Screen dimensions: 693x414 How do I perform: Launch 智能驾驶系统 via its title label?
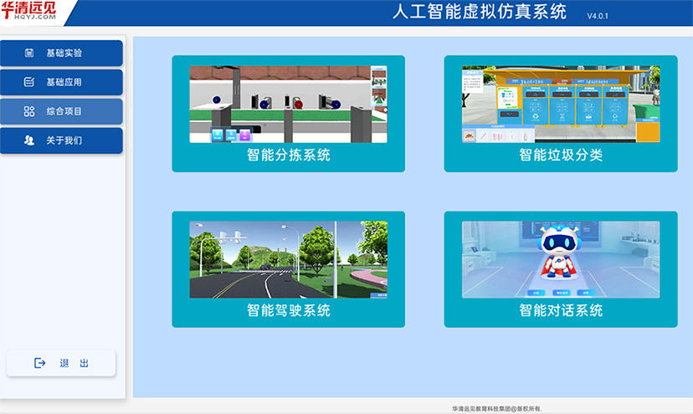click(288, 311)
